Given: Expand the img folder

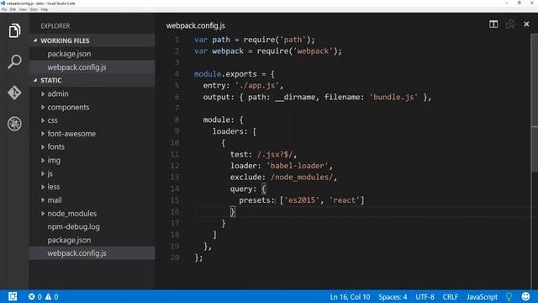Looking at the screenshot, I should click(43, 161).
